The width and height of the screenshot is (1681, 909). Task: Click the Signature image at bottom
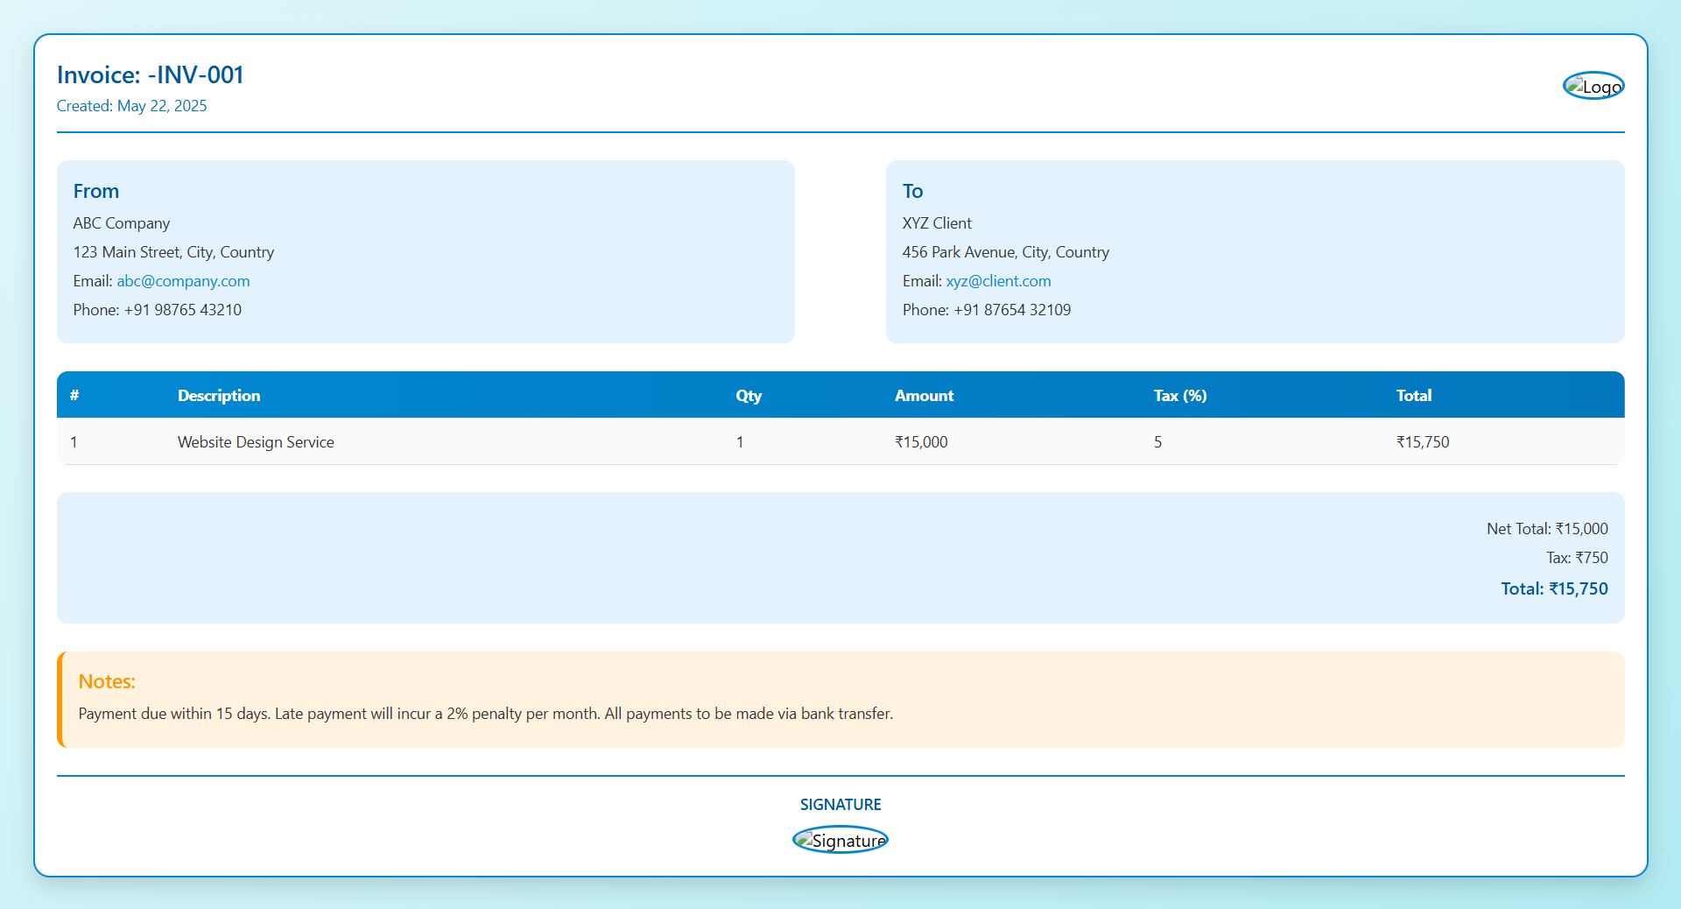pos(840,841)
